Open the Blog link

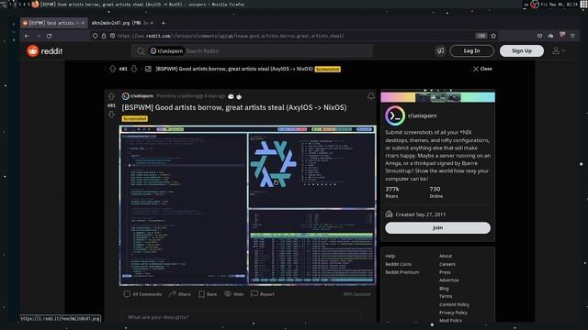point(444,289)
